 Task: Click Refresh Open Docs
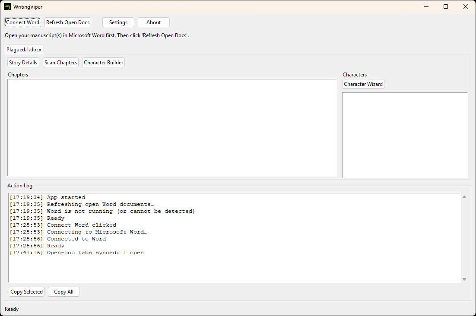click(68, 22)
